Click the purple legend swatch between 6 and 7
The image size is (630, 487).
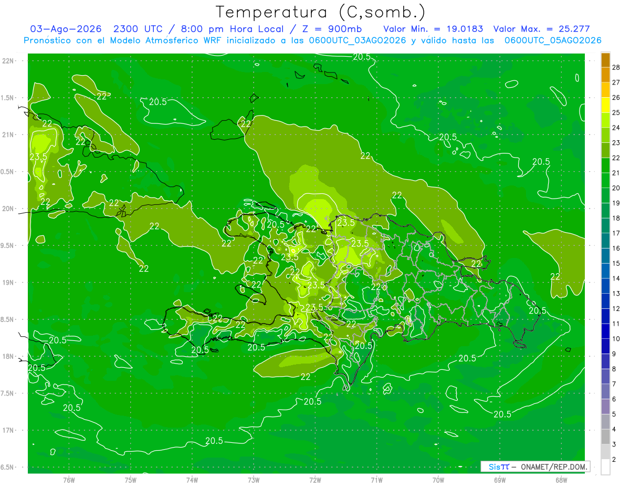click(606, 391)
